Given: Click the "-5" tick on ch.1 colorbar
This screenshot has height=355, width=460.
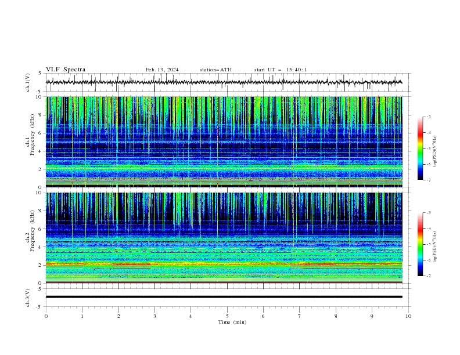Looking at the screenshot, I should click(x=428, y=148).
